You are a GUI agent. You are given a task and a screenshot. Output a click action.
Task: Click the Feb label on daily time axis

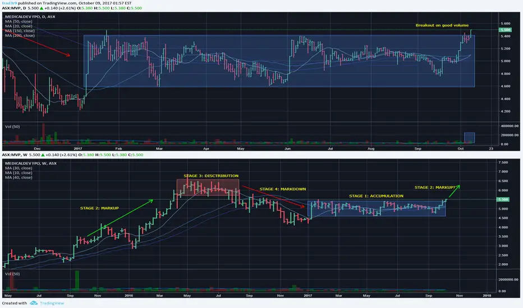pos(118,149)
